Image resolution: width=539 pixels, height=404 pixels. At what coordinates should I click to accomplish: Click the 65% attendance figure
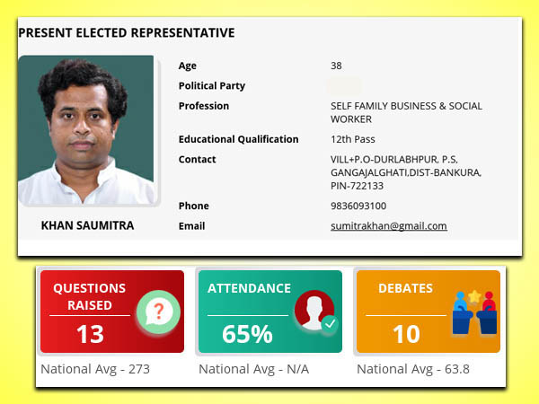[248, 334]
